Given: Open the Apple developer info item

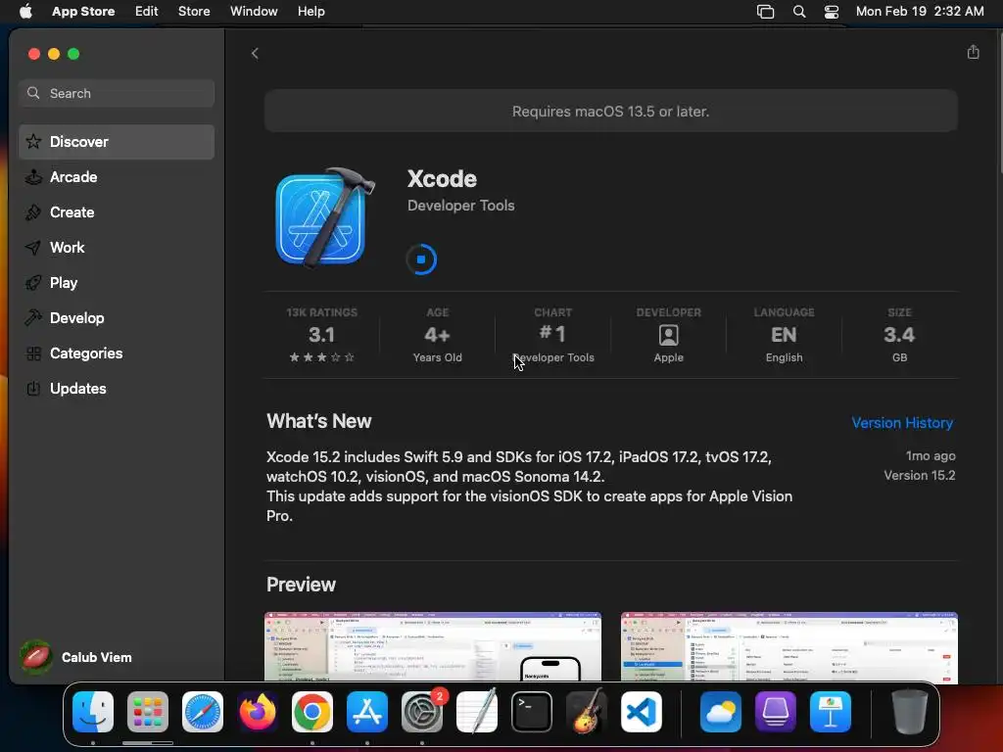Looking at the screenshot, I should [x=668, y=335].
